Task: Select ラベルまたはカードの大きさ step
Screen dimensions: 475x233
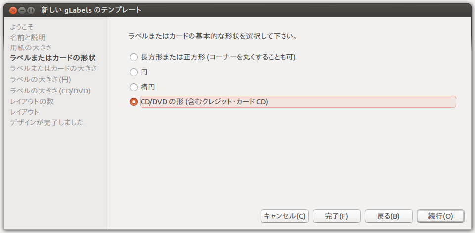Action: tap(53, 68)
